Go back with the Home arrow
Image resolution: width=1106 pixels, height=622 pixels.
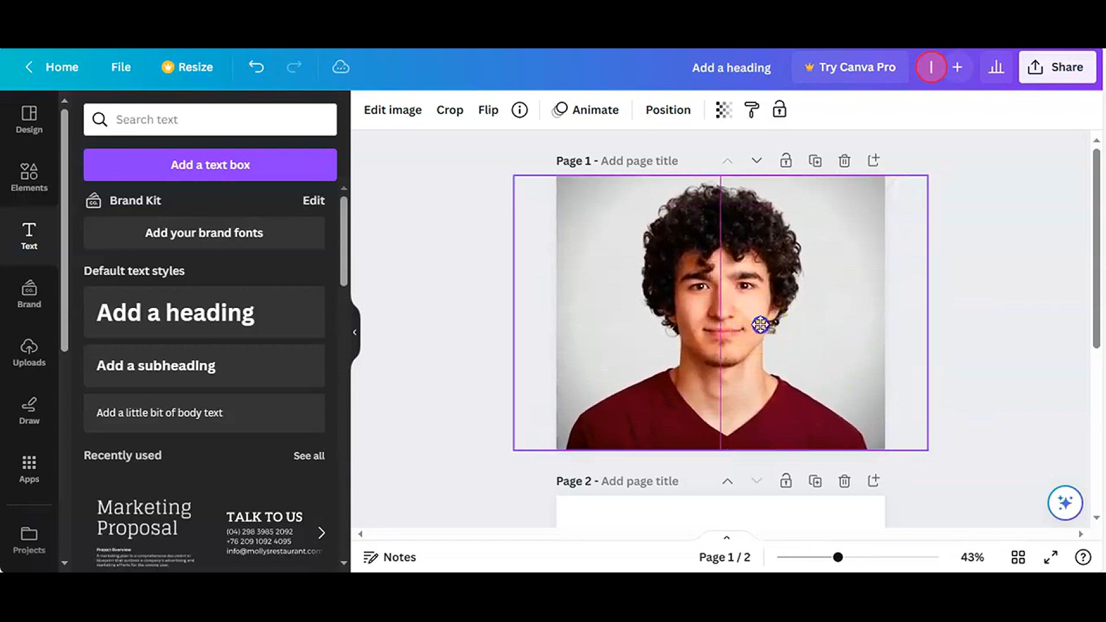(x=29, y=67)
